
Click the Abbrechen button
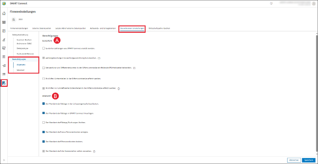pos(294,160)
